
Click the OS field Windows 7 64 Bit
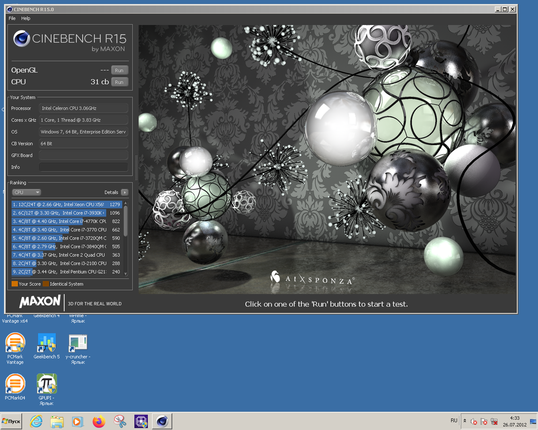click(x=83, y=132)
